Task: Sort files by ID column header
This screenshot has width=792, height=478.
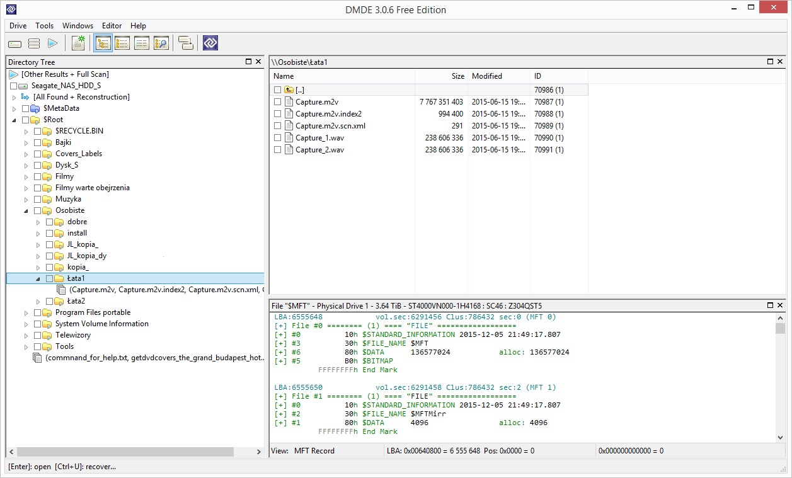Action: point(559,76)
